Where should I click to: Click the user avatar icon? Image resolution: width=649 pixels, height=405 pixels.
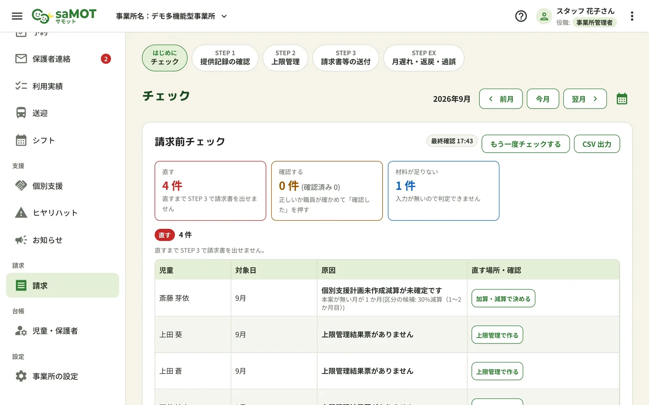click(544, 16)
